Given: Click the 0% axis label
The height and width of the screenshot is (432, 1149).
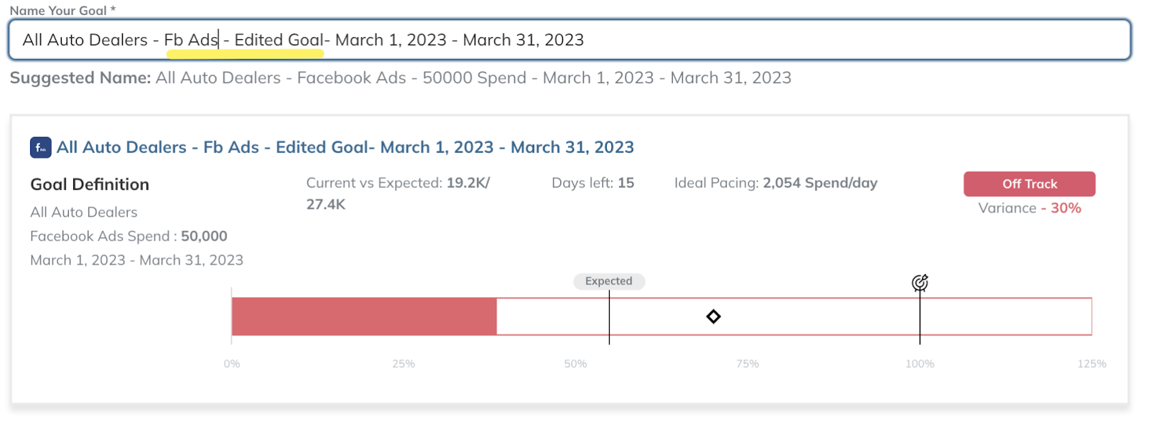Looking at the screenshot, I should (232, 364).
